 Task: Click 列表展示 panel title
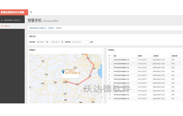[x=111, y=50]
